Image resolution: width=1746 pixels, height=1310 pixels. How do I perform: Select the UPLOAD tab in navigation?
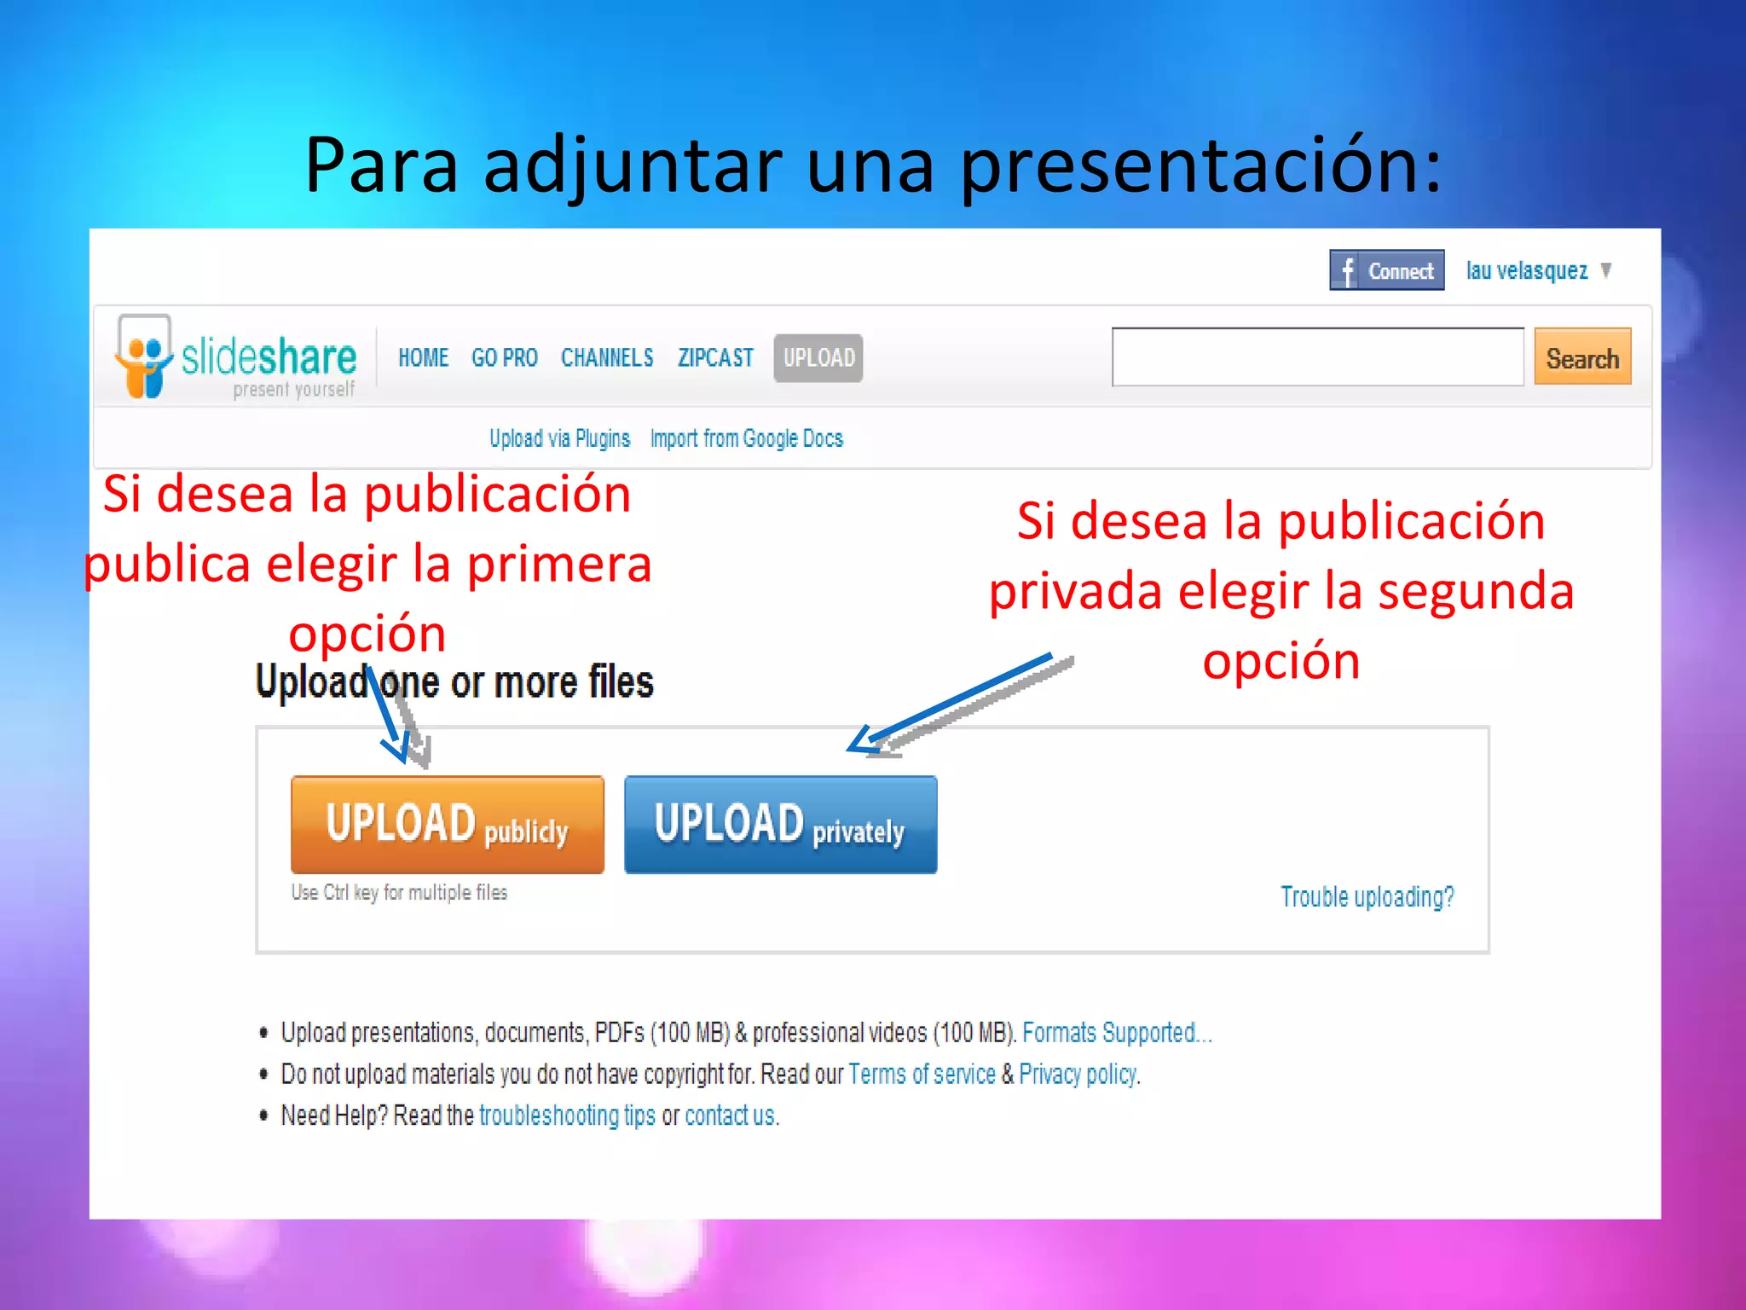[x=818, y=357]
